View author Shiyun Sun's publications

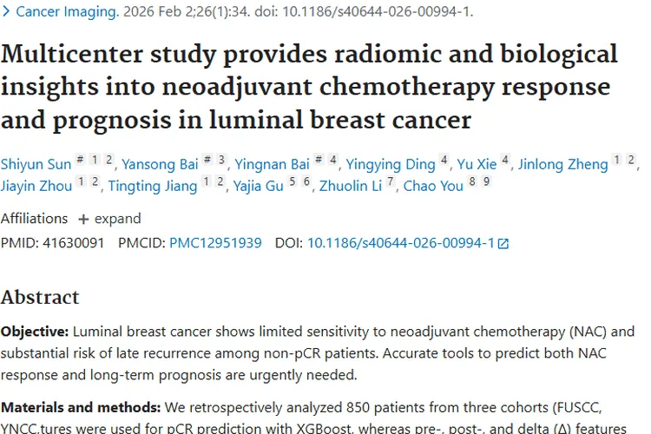pyautogui.click(x=35, y=164)
